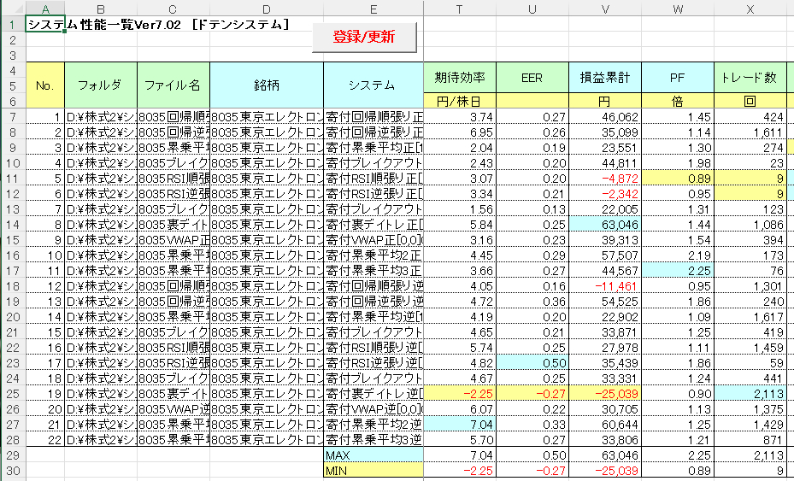Click the 倍 unit cell
The width and height of the screenshot is (794, 481).
[678, 101]
